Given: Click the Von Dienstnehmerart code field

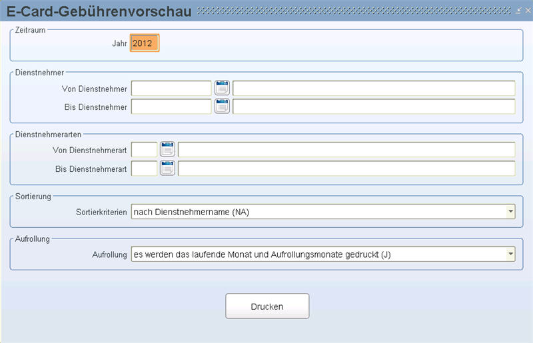Looking at the screenshot, I should (144, 150).
